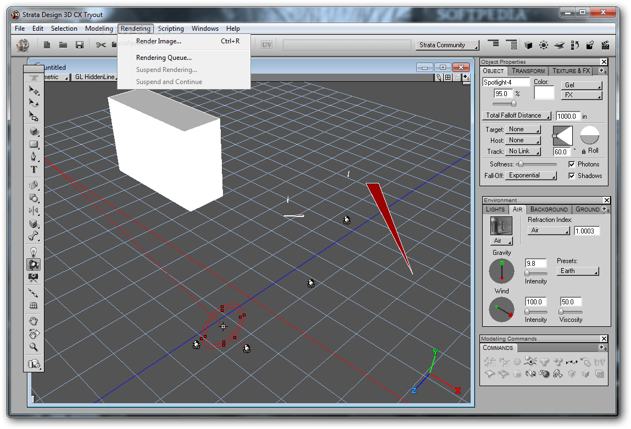Image resolution: width=631 pixels, height=429 pixels.
Task: Select the Extrude tool
Action: tap(34, 185)
